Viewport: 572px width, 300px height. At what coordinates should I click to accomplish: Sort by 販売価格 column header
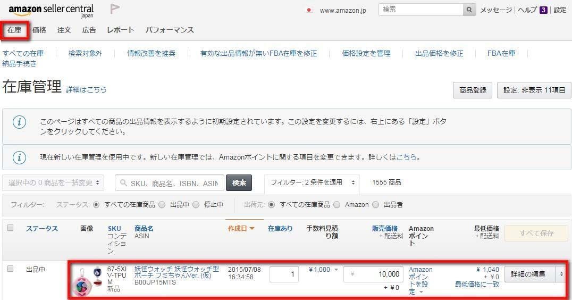coord(385,229)
